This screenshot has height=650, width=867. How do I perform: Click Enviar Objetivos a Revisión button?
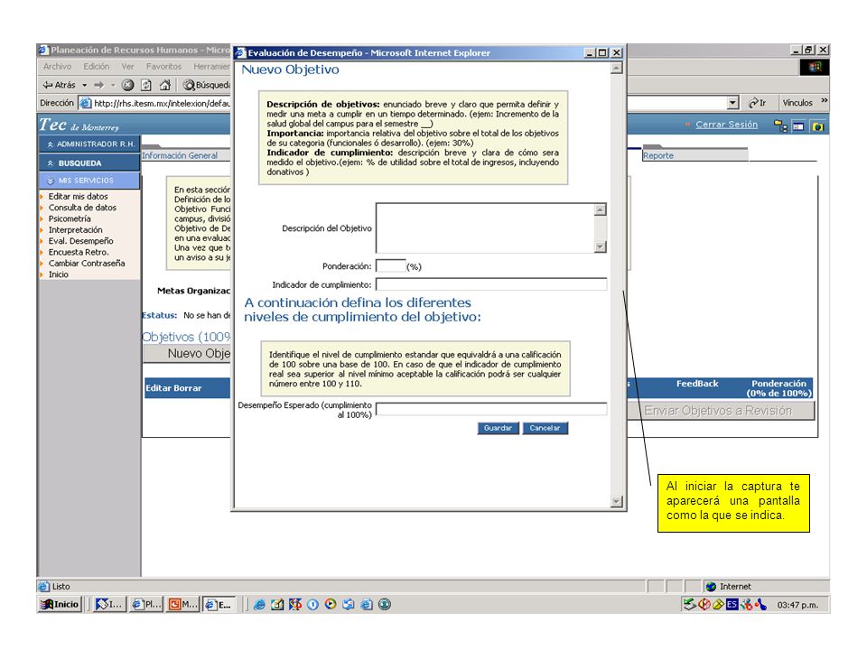point(721,411)
